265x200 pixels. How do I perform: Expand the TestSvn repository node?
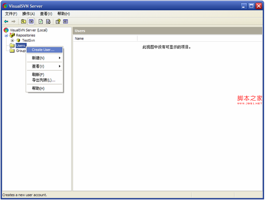12,40
